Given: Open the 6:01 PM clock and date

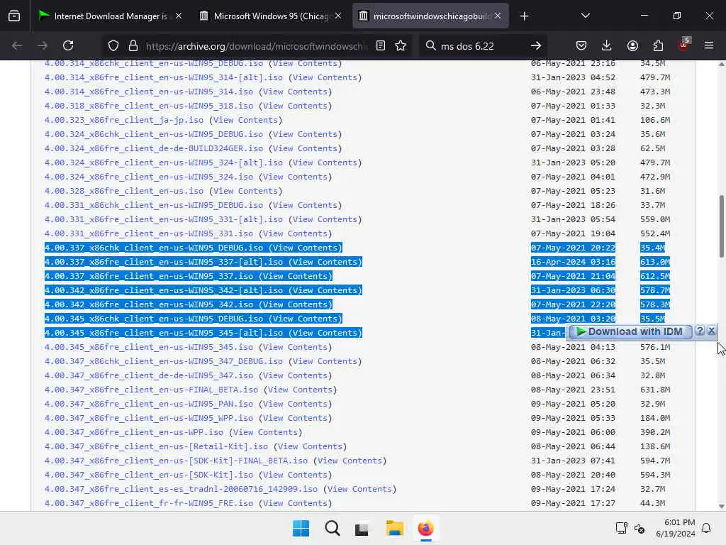Looking at the screenshot, I should tap(676, 528).
